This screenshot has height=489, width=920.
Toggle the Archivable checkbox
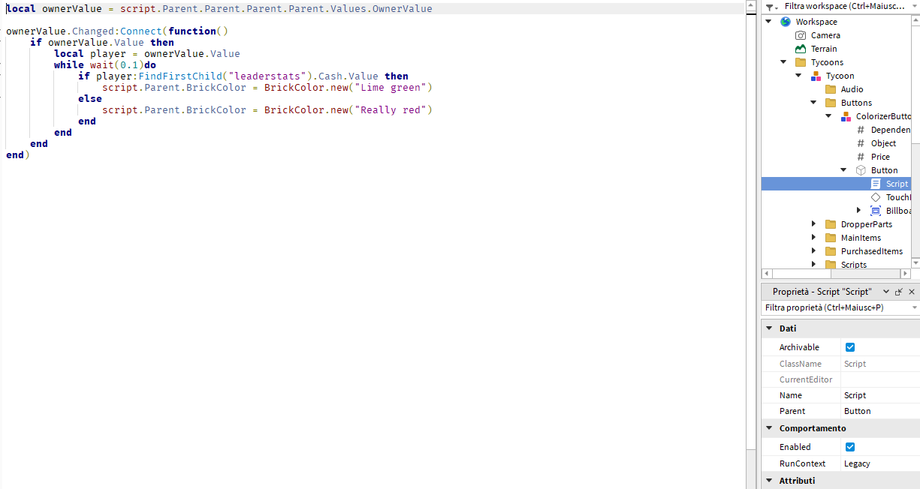click(x=850, y=347)
